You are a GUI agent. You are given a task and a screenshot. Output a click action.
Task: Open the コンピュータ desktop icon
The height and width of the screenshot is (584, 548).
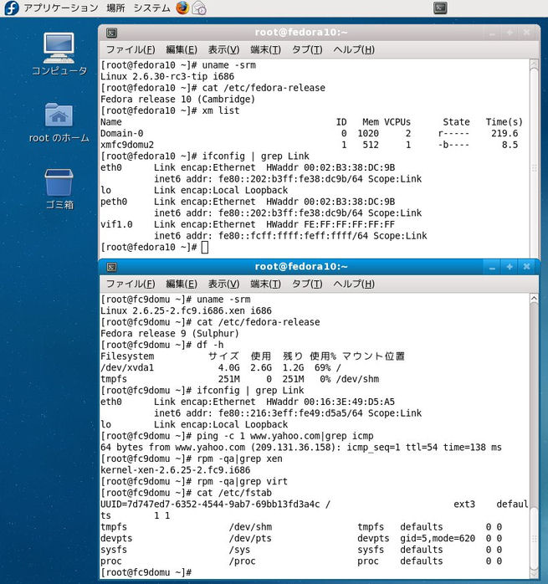click(59, 54)
